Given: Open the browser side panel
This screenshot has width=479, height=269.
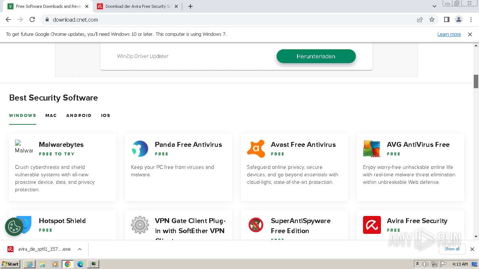Looking at the screenshot, I should 446,19.
